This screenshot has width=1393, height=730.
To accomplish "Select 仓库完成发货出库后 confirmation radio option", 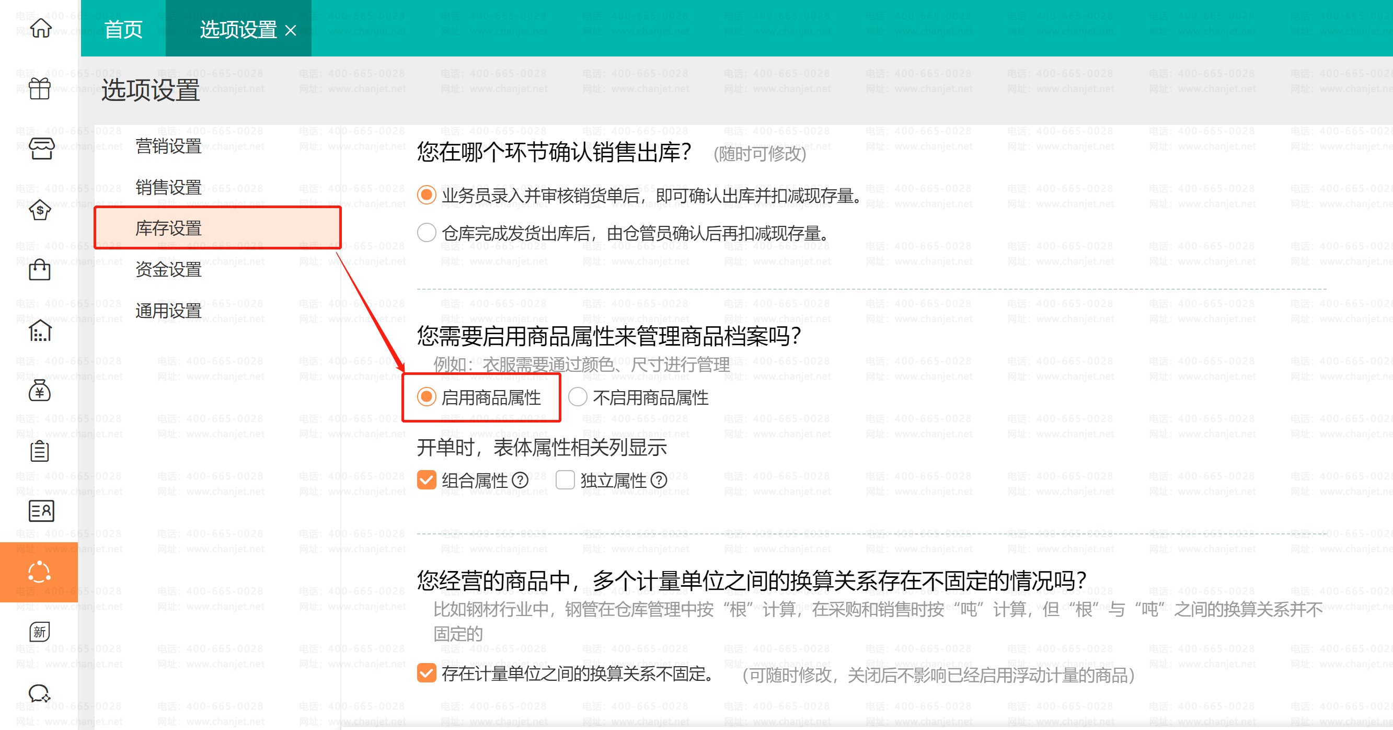I will pos(427,233).
